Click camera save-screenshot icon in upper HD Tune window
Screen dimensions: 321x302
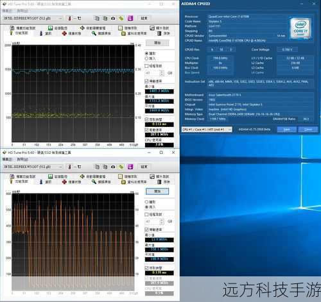point(113,19)
